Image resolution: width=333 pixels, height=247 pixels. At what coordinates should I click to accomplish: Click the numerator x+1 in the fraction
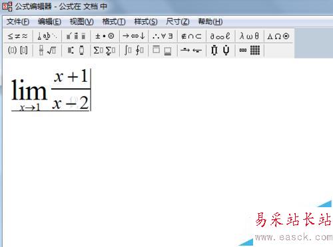point(71,76)
